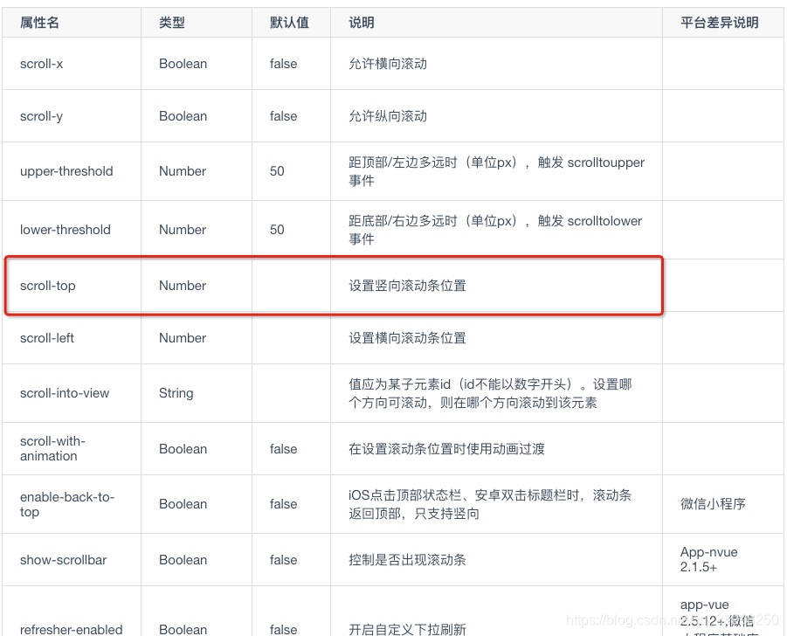Click the 说明 column header

click(362, 23)
